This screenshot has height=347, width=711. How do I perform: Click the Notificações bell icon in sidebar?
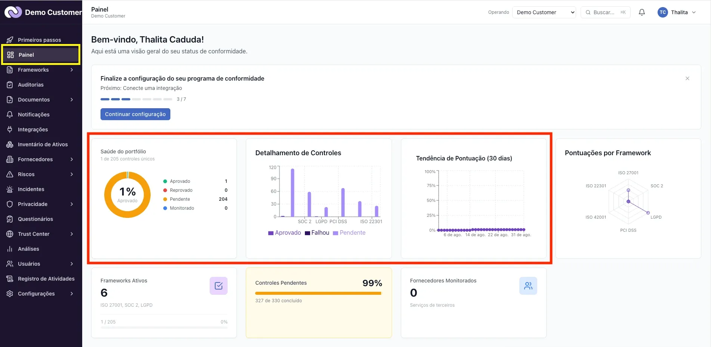[x=10, y=115]
